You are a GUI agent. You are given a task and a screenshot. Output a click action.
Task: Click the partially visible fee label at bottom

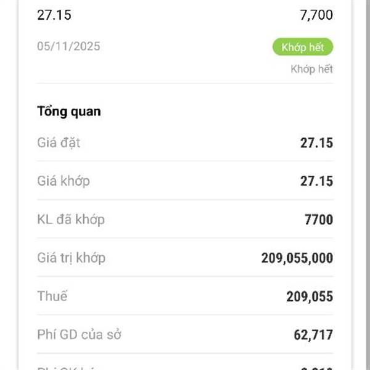tap(68, 368)
